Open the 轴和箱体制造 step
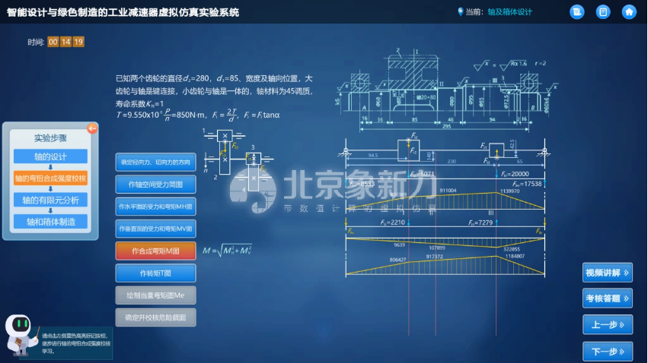The width and height of the screenshot is (648, 363). 50,222
